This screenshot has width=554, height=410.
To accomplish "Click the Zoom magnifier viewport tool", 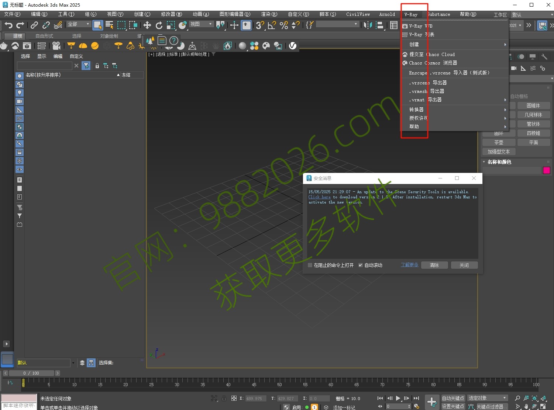I will [517, 398].
